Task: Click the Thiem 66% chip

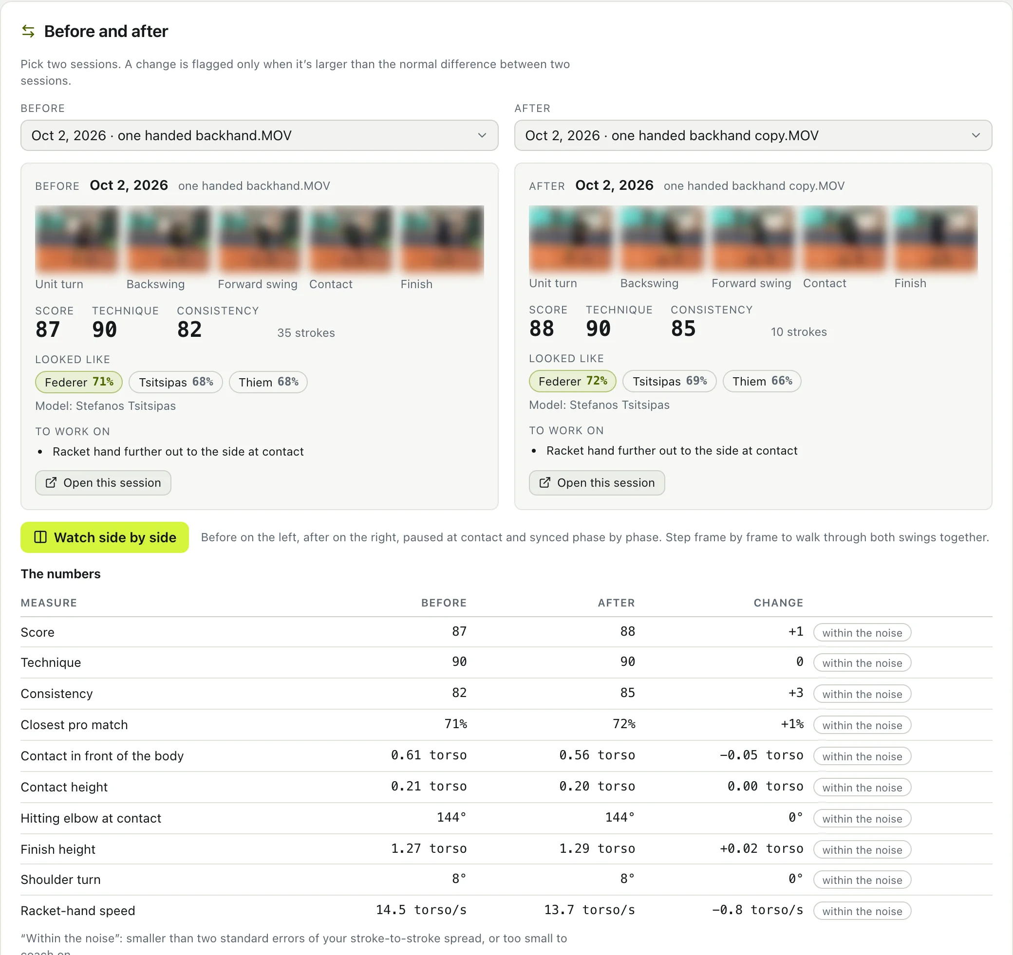Action: (x=762, y=381)
